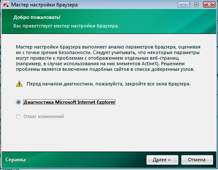Click the Диагностика Microsoft Internet Explorer label
Screen dimensions: 218x170
pyautogui.click(x=69, y=102)
